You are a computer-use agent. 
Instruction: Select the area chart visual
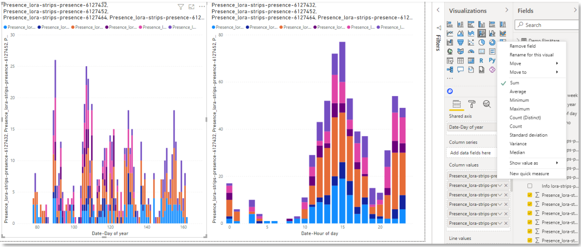(460, 33)
